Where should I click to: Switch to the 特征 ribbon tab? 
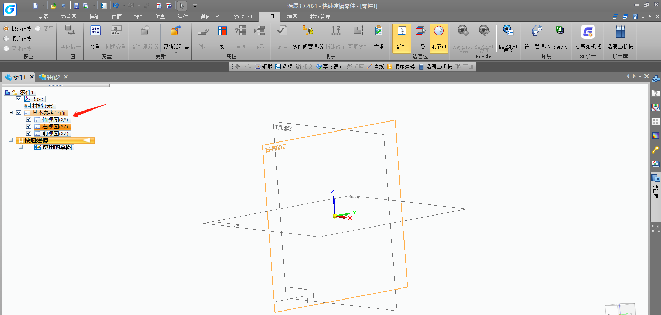pyautogui.click(x=94, y=17)
